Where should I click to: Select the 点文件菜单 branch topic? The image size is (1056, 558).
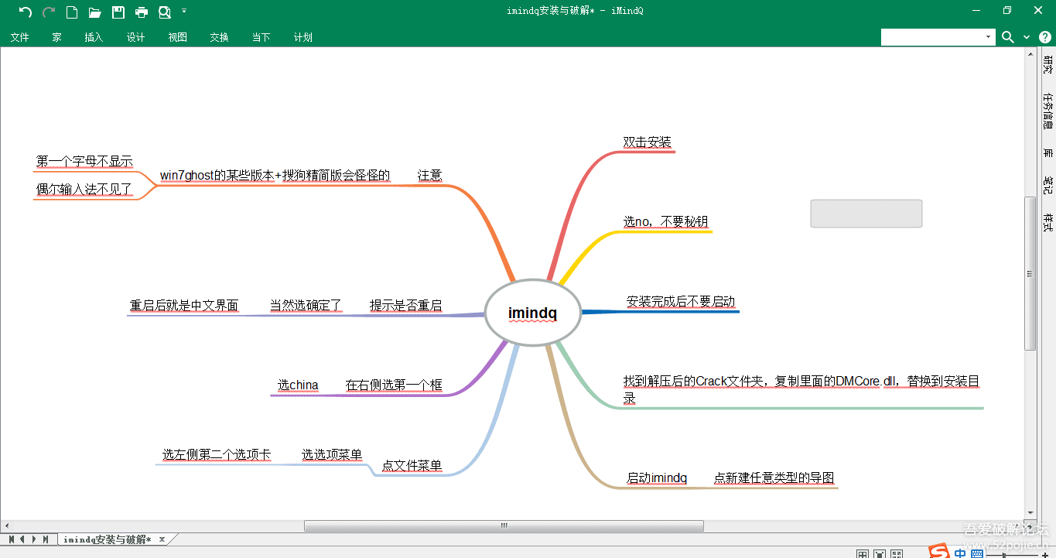pyautogui.click(x=412, y=465)
